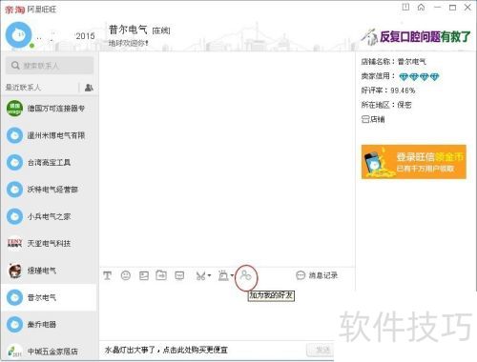
Task: Open chat with 中城五金家居店
Action: [x=50, y=352]
